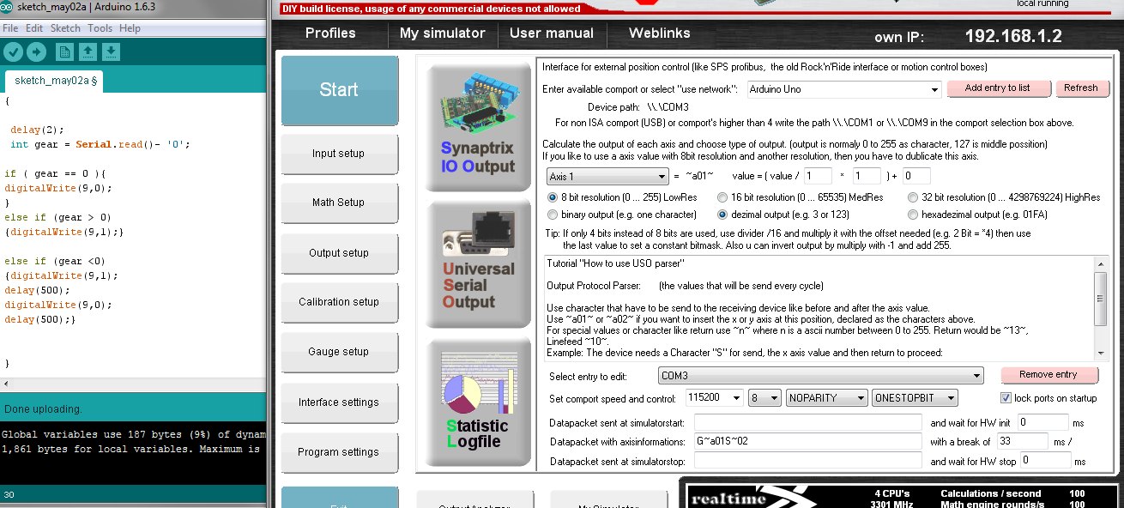Open Output setup

click(x=339, y=253)
